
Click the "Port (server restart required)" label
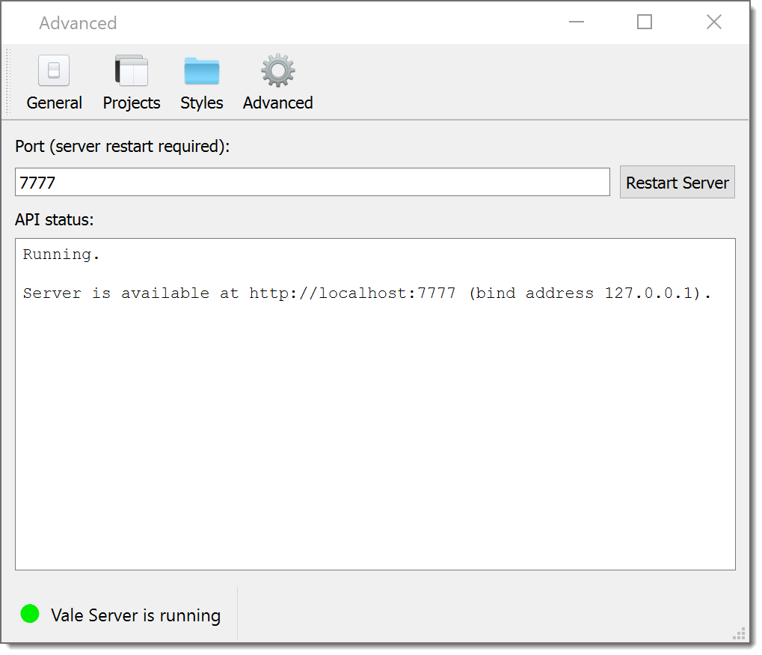pos(123,146)
